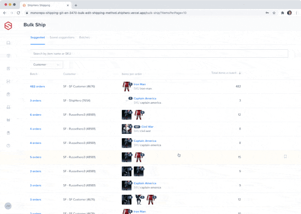This screenshot has width=301, height=214.
Task: Click the second sidebar circular icon
Action: (8, 56)
